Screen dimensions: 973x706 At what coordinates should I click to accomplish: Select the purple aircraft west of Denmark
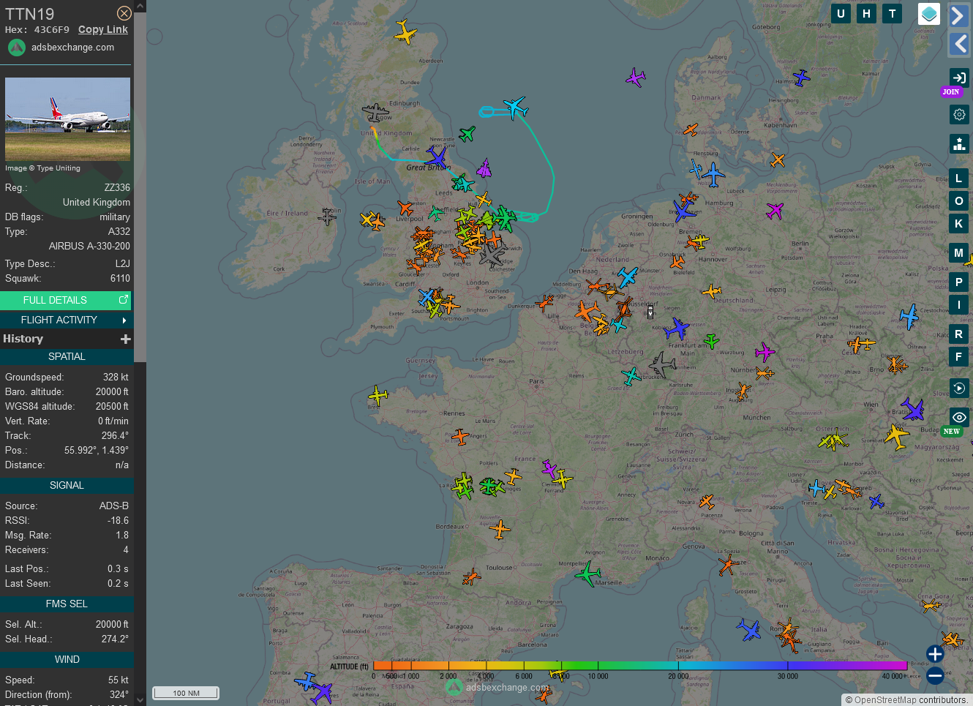point(636,77)
